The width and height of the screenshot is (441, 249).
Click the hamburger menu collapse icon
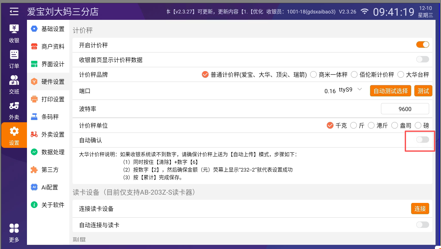pos(14,12)
